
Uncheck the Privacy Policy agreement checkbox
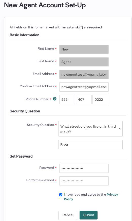(x=61, y=195)
